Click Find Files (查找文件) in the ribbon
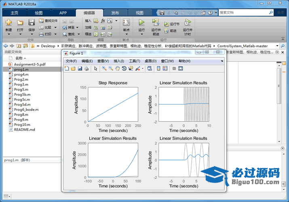 point(48,21)
